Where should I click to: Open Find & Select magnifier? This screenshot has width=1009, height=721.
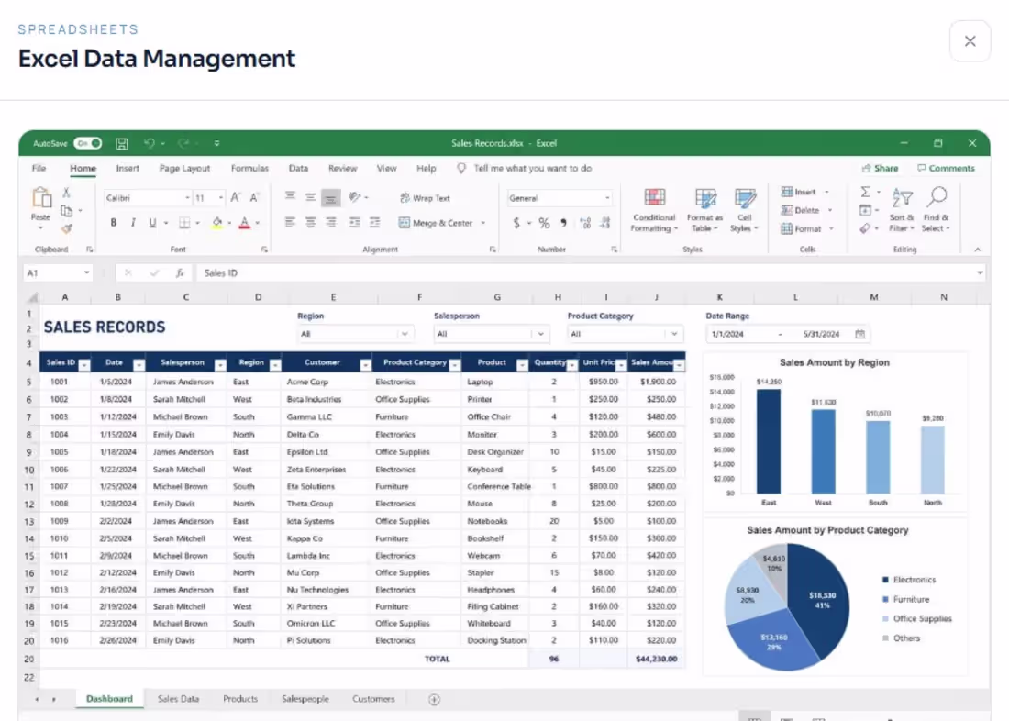[x=936, y=210]
